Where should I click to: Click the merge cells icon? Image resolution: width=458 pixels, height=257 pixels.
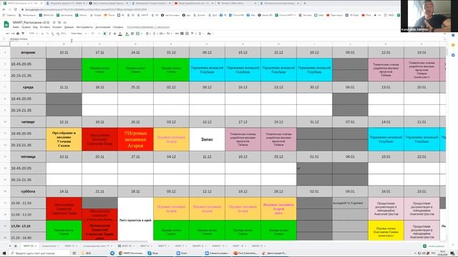138,34
